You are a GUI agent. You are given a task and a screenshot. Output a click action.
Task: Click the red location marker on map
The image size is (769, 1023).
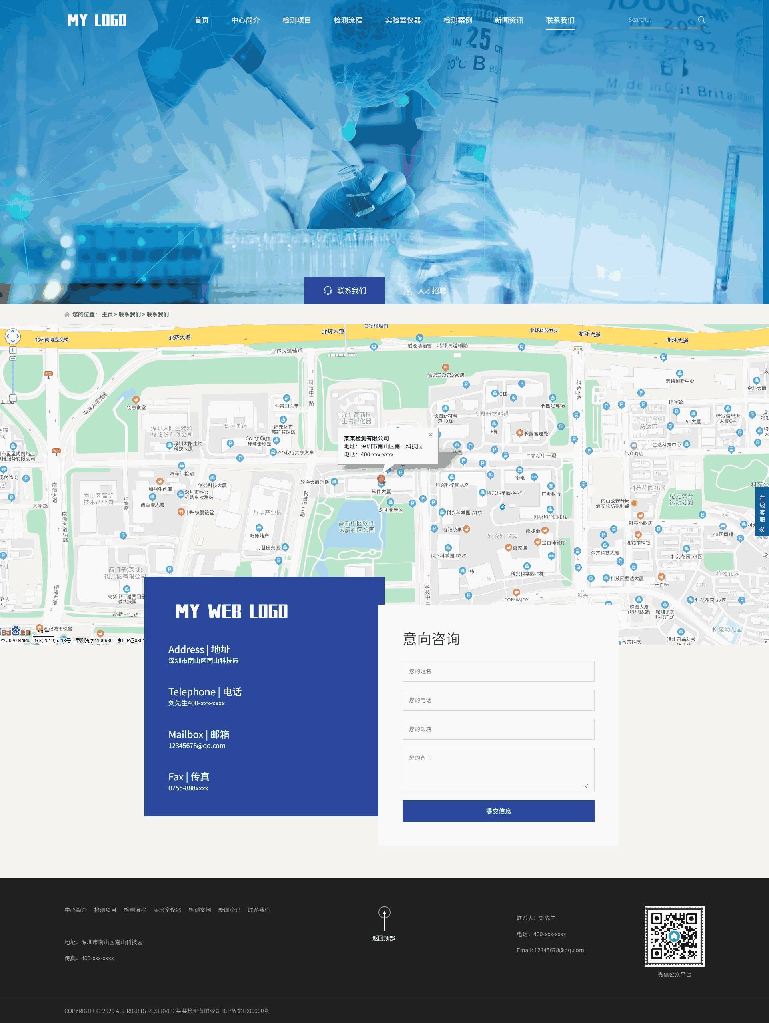click(381, 479)
